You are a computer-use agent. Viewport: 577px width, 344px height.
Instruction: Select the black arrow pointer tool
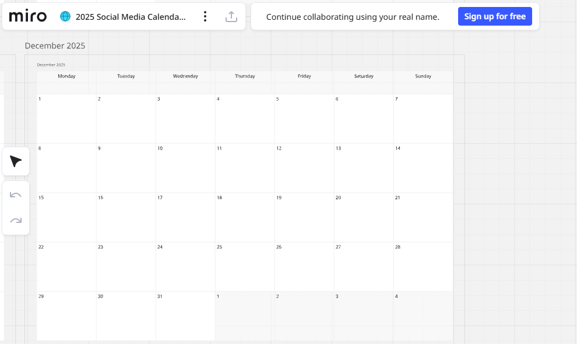(15, 161)
